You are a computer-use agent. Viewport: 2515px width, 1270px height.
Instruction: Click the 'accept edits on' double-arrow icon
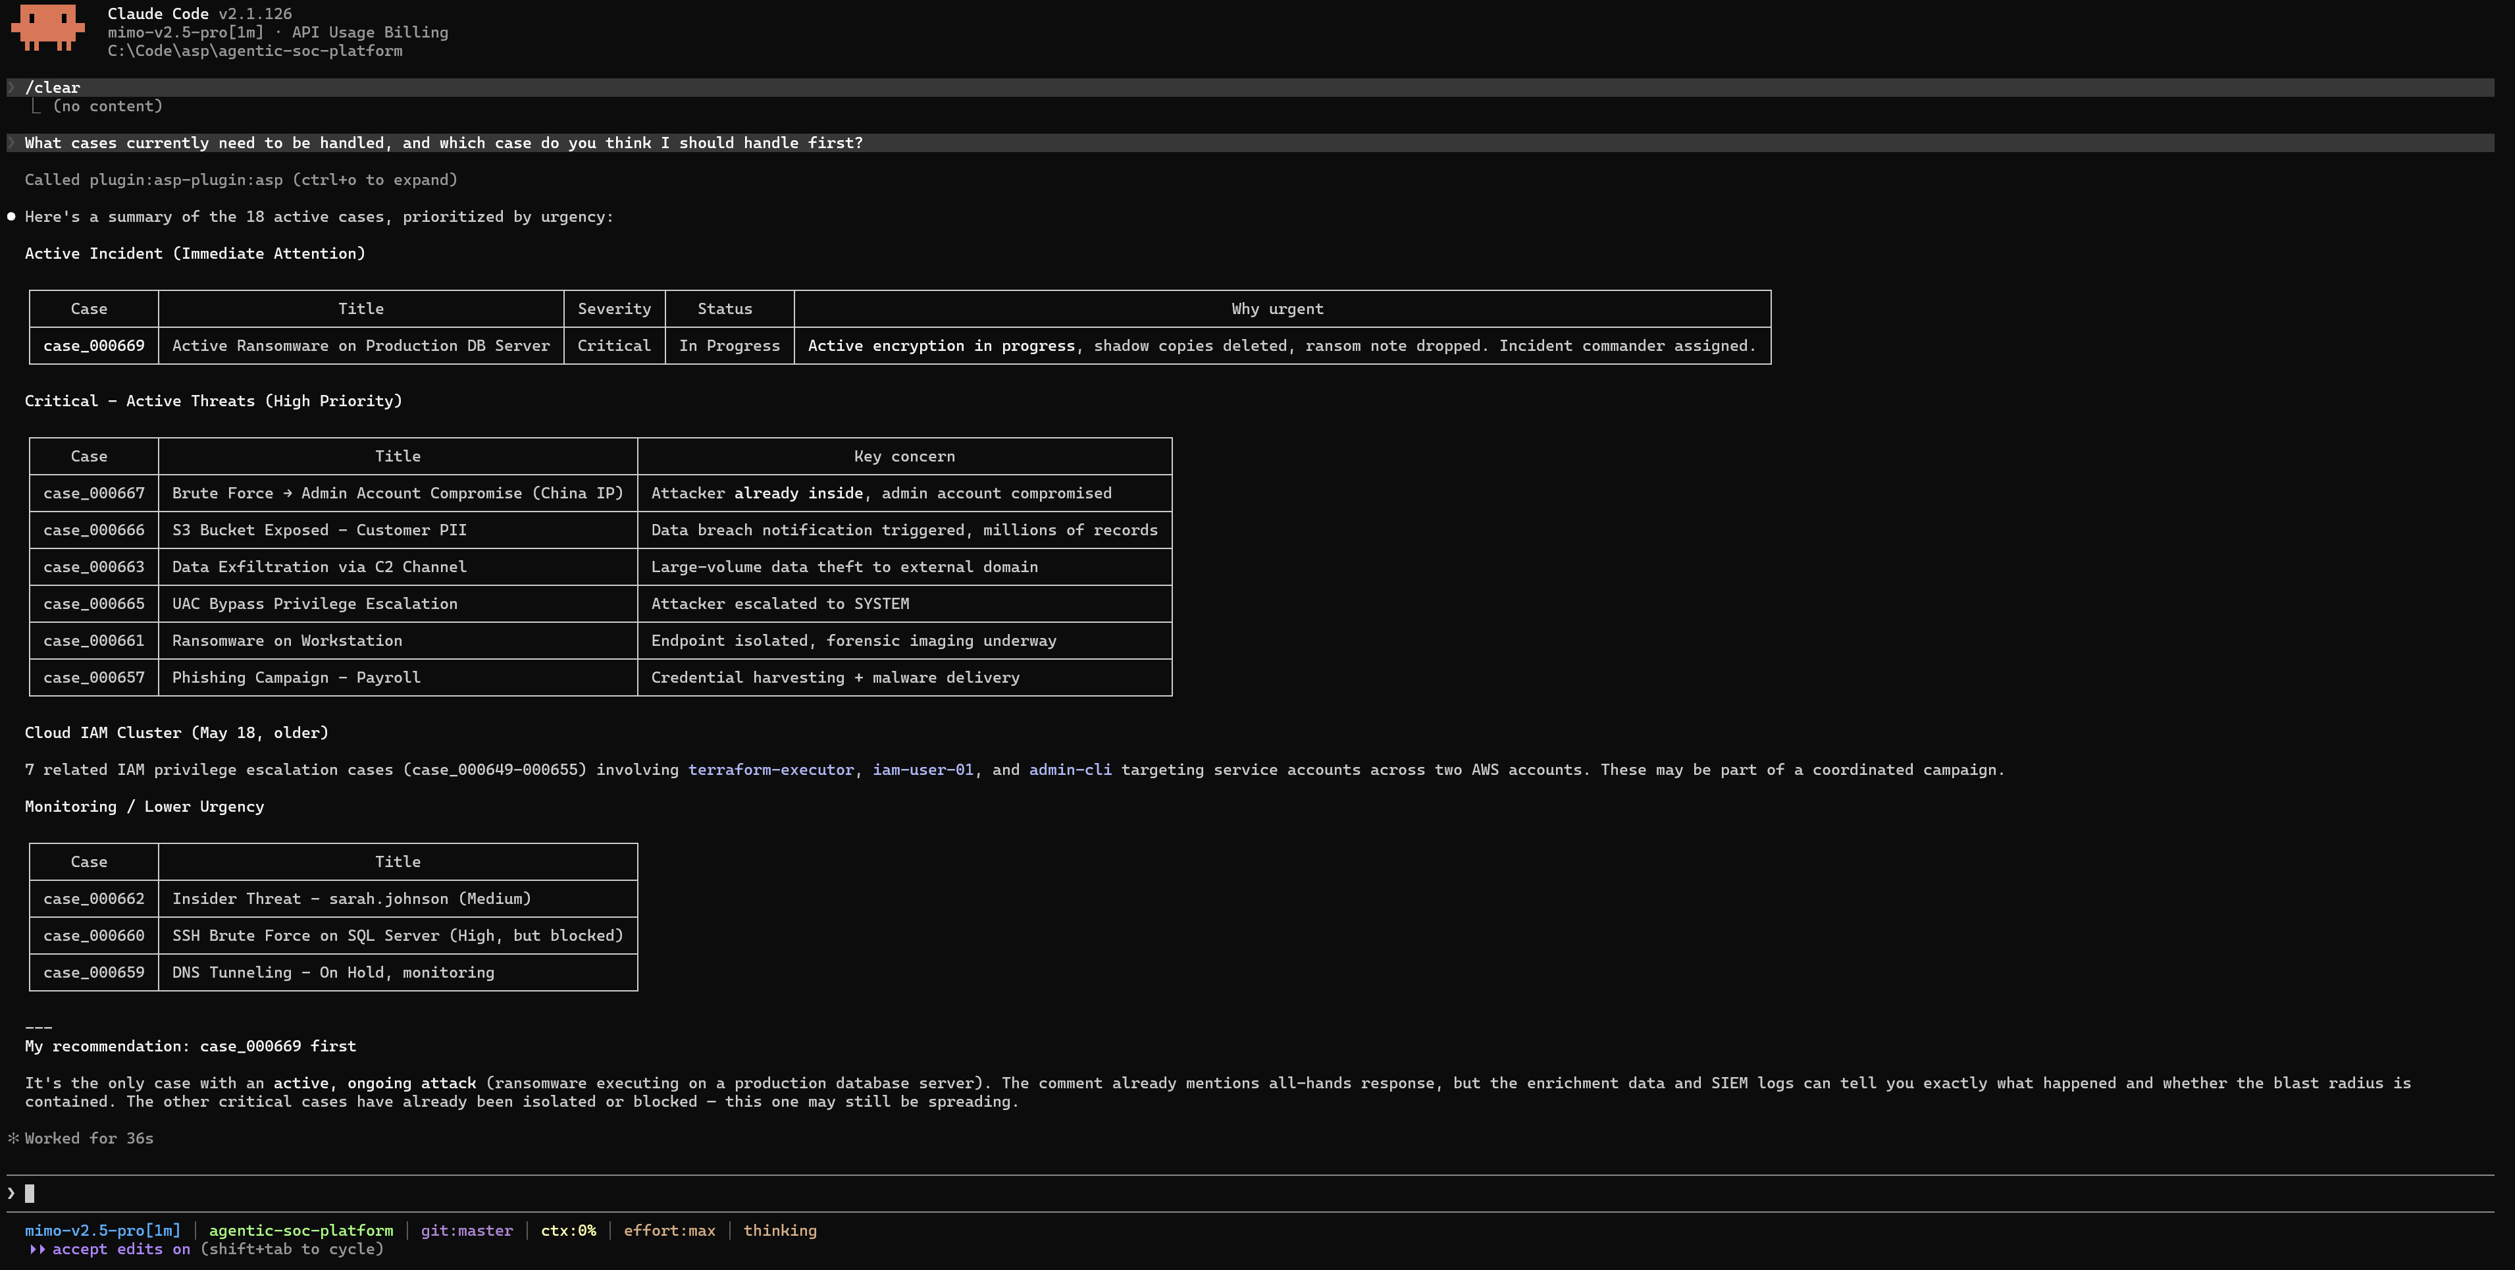(x=37, y=1250)
